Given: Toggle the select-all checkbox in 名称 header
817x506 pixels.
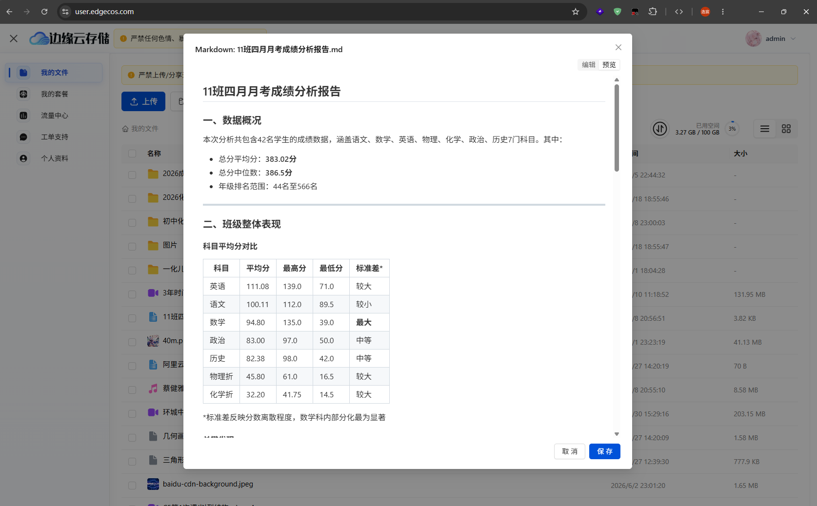Looking at the screenshot, I should 132,154.
